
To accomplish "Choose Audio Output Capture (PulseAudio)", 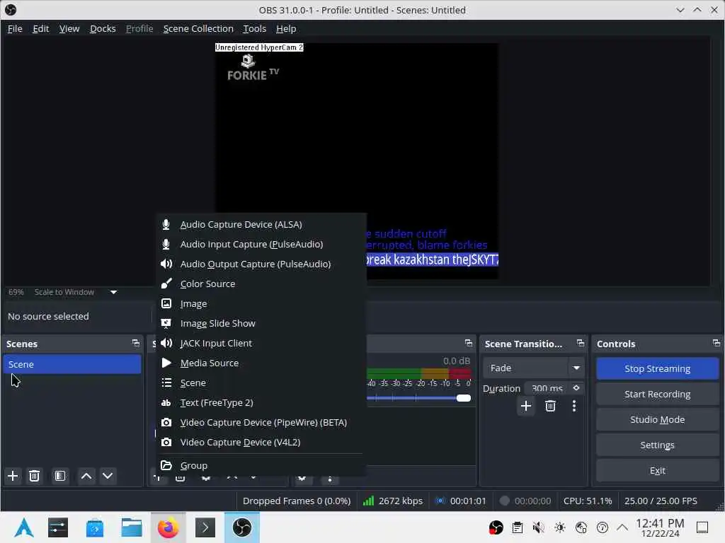I will 261,264.
